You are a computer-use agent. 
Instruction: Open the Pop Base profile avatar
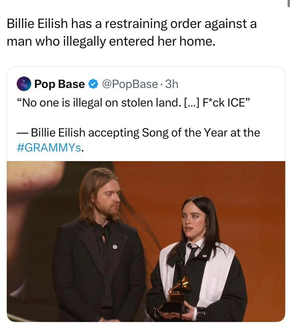[24, 84]
